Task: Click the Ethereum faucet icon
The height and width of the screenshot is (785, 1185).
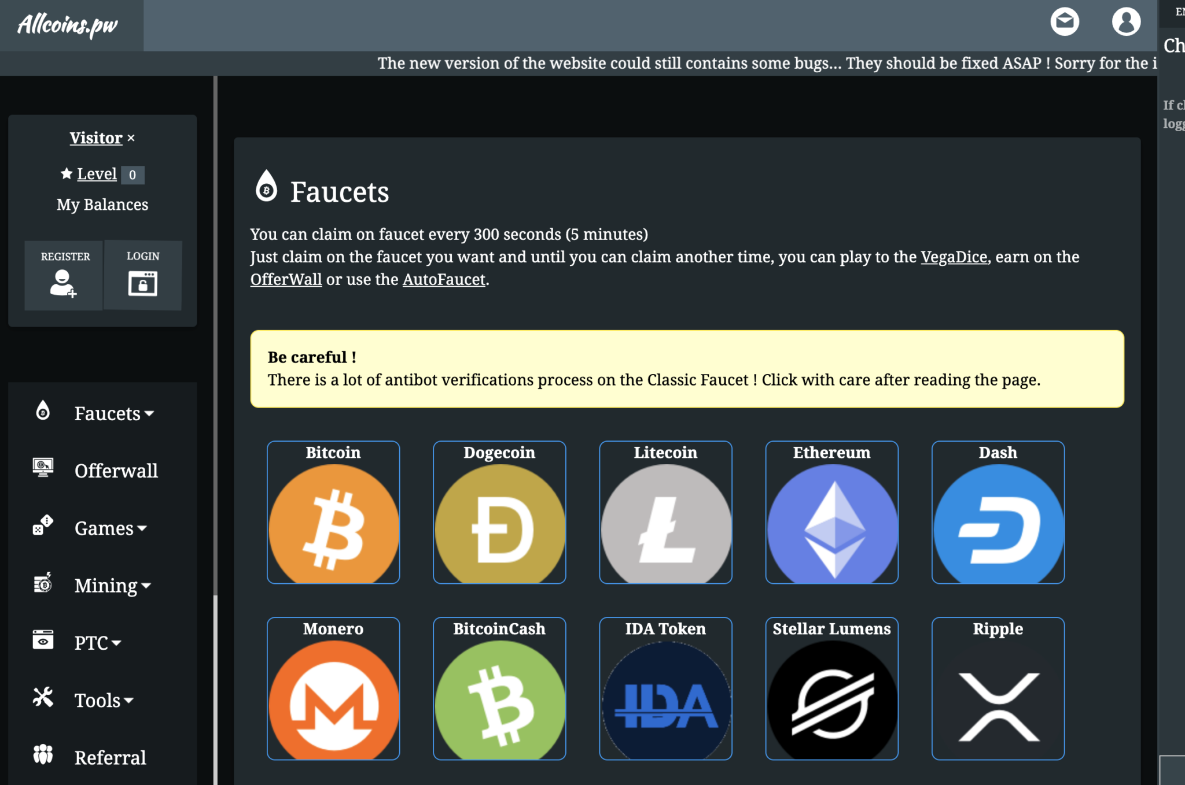Action: point(832,512)
